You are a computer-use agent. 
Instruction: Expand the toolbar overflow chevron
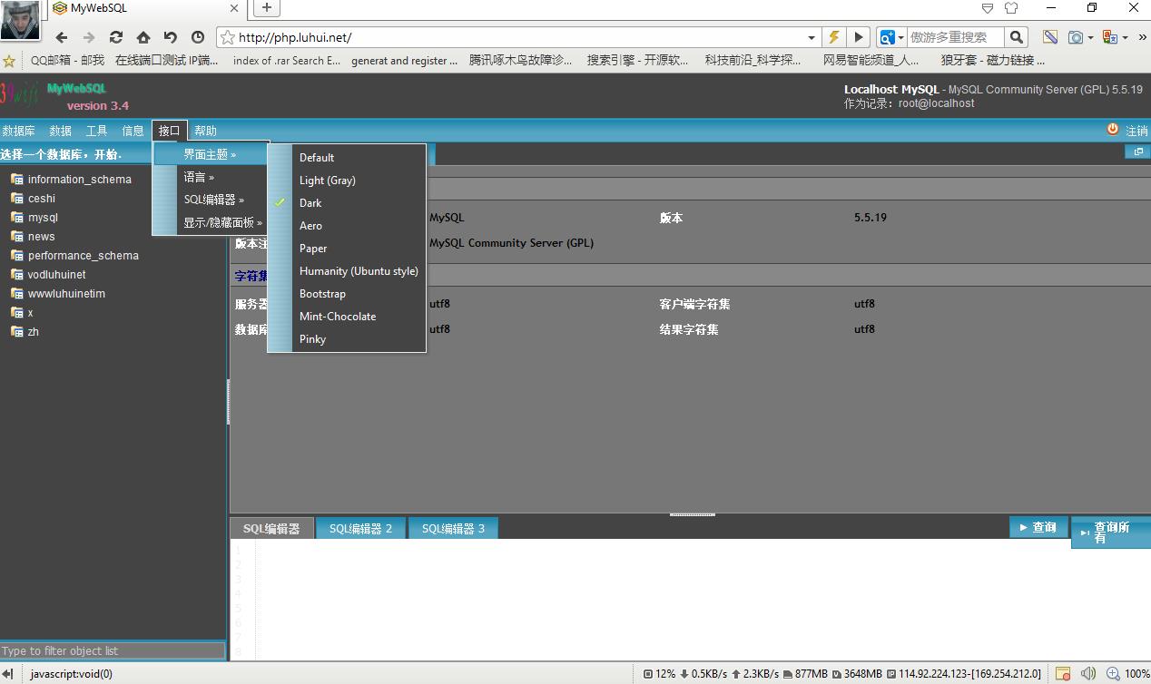coord(1141,37)
